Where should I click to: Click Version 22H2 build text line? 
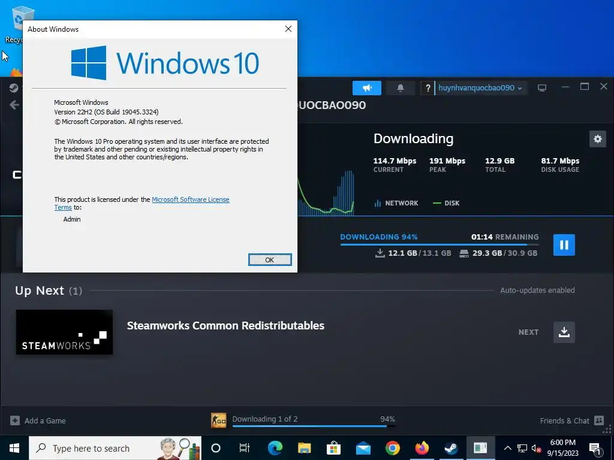[106, 112]
